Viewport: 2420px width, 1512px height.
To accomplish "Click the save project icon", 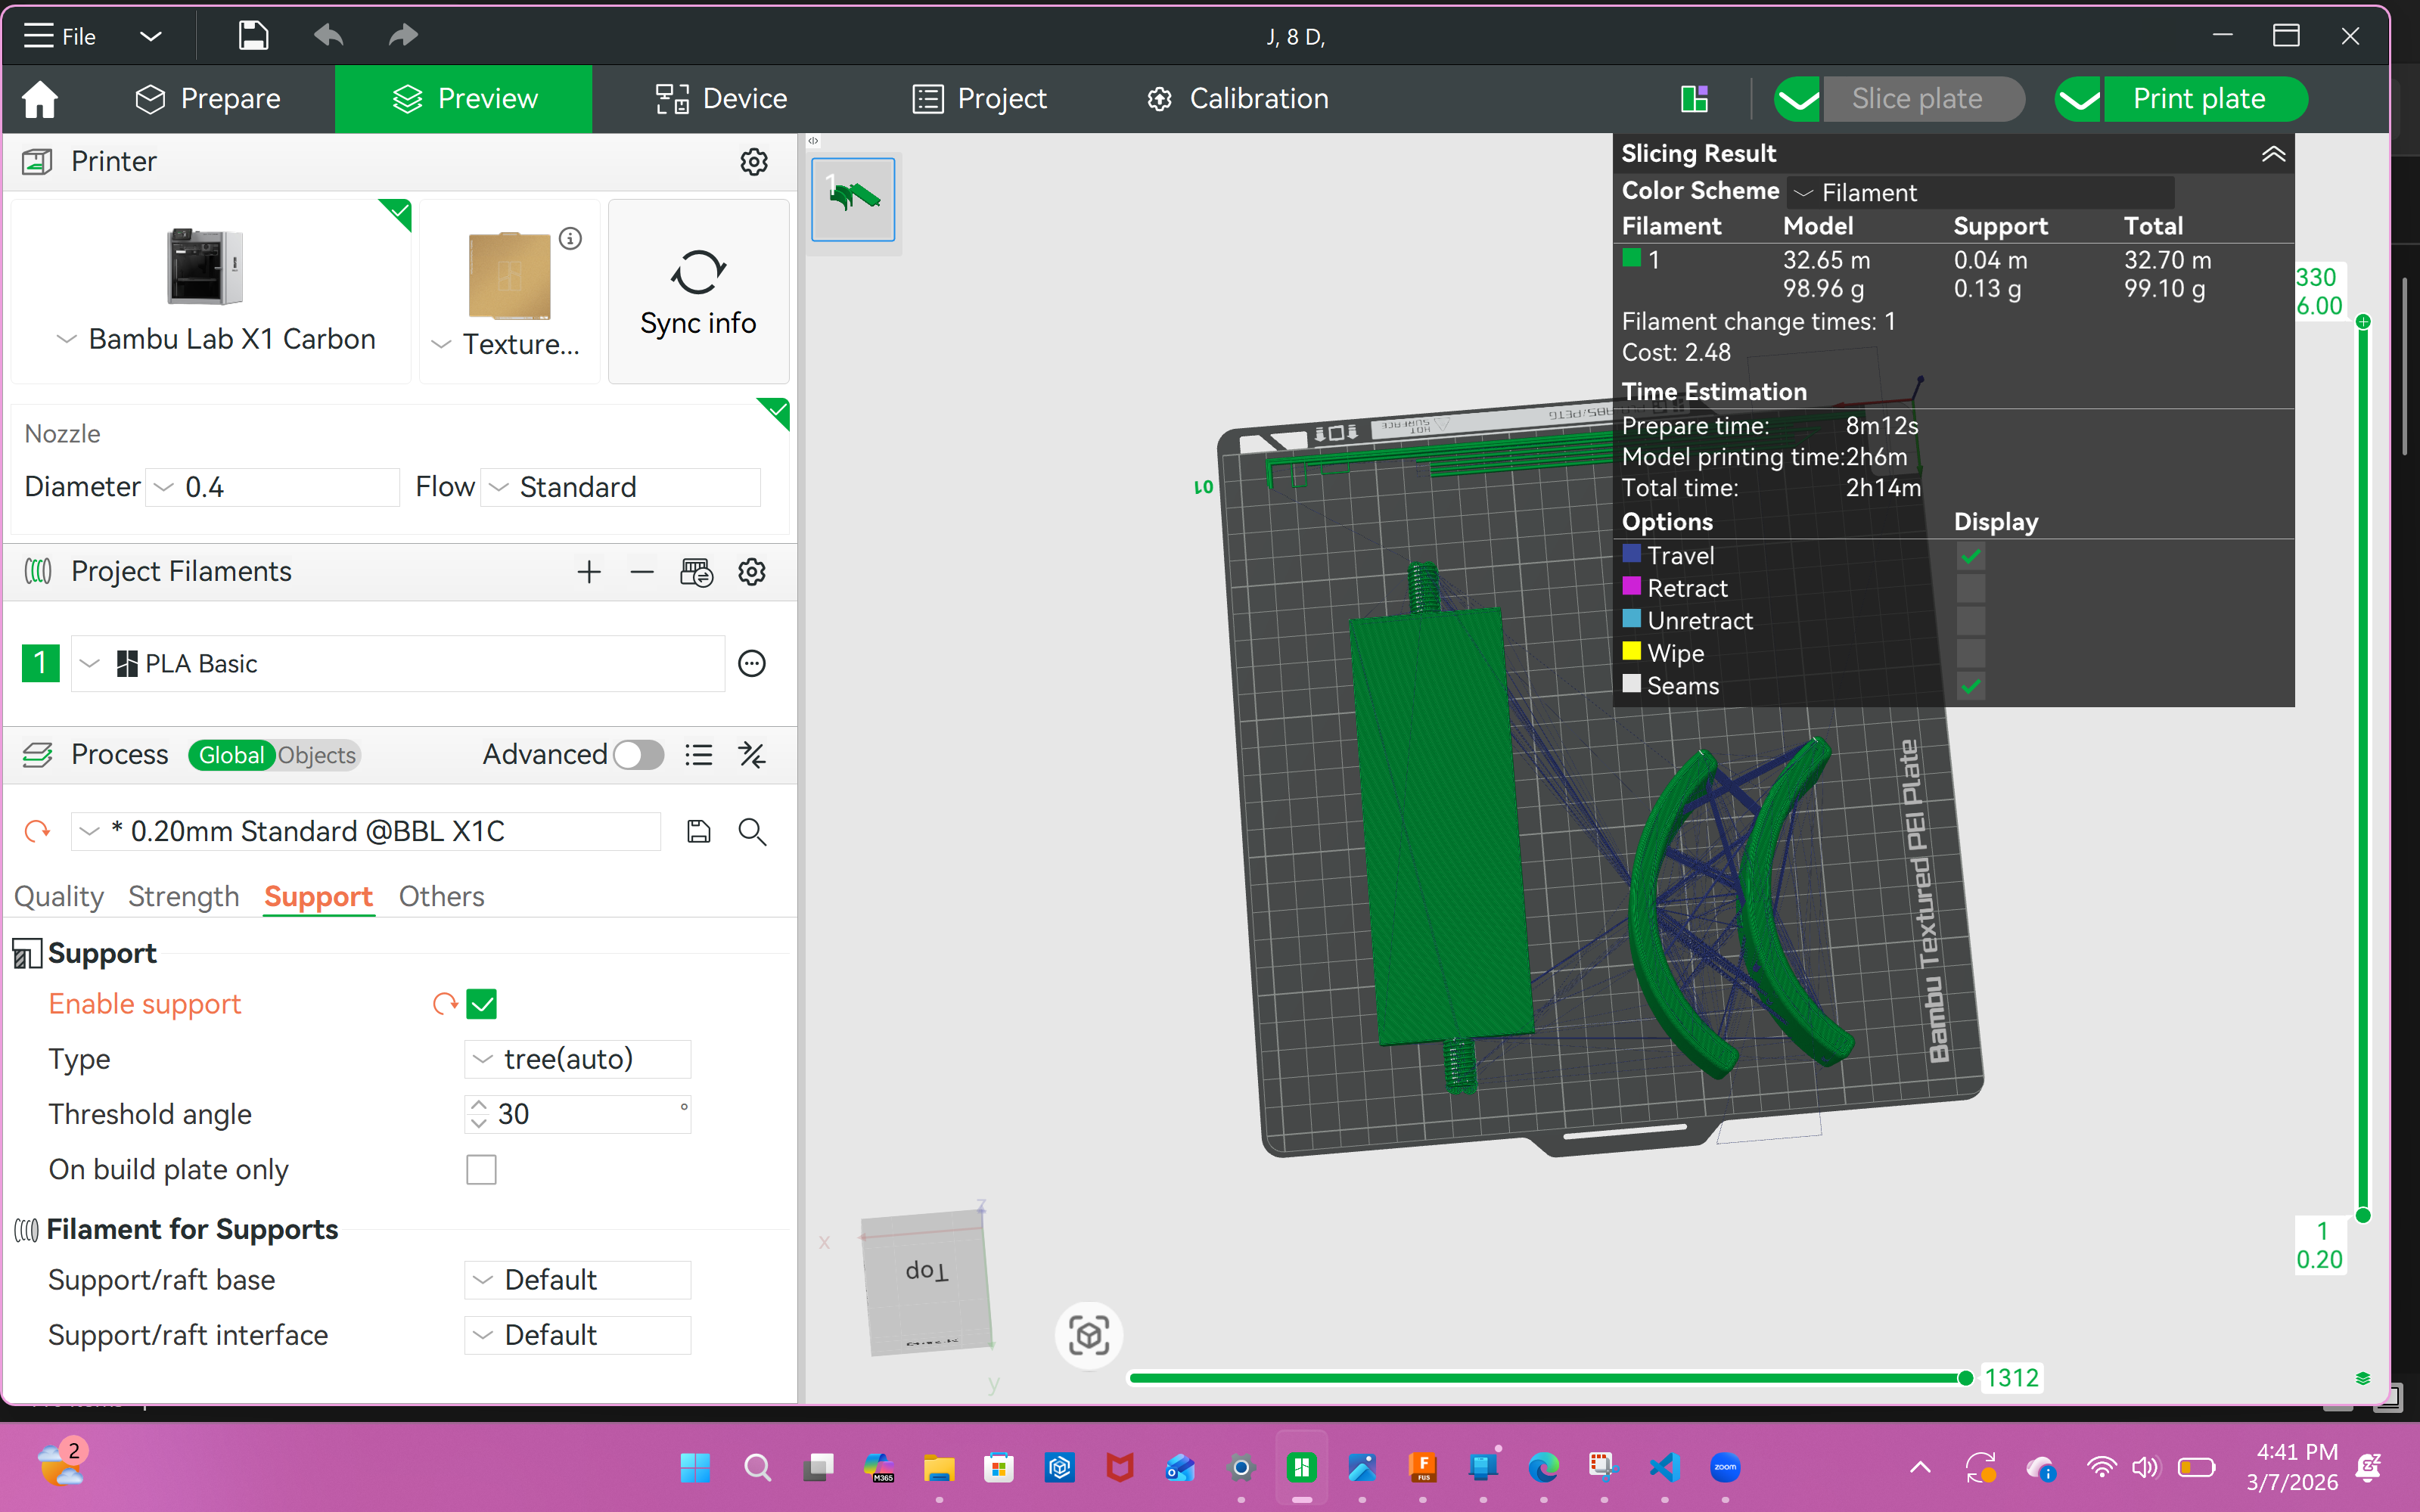I will (x=253, y=36).
